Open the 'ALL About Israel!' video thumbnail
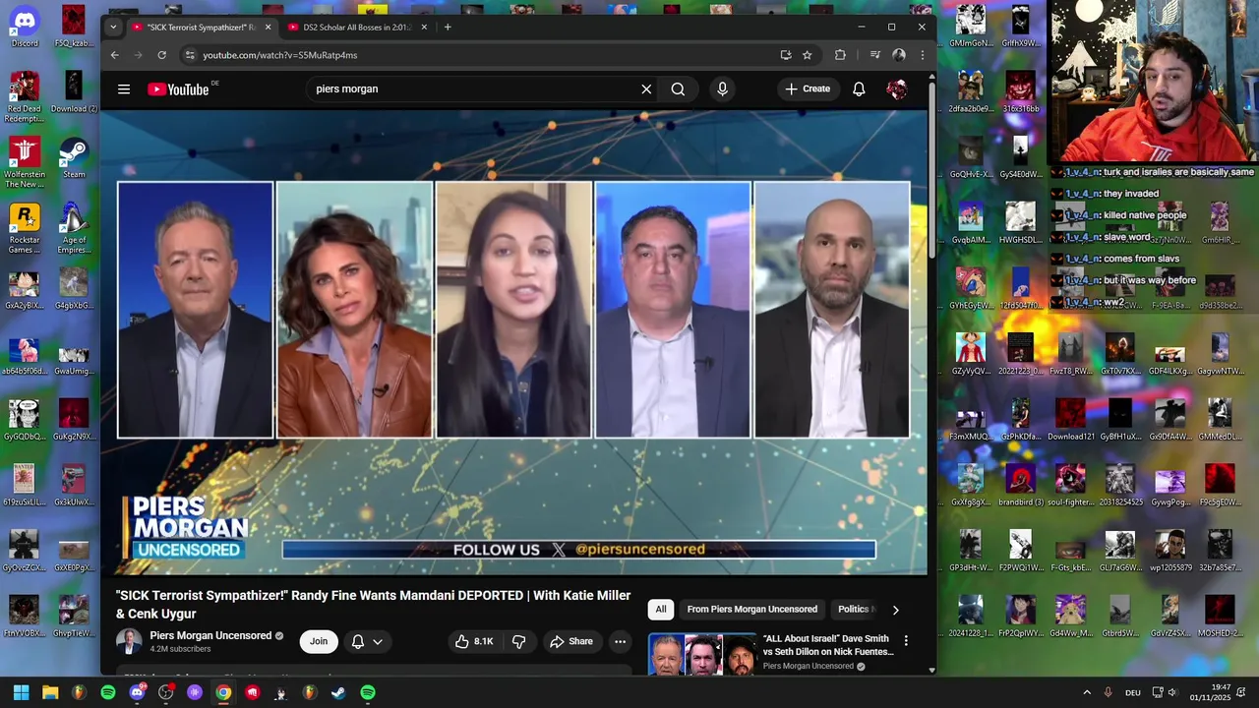This screenshot has height=708, width=1259. (702, 654)
